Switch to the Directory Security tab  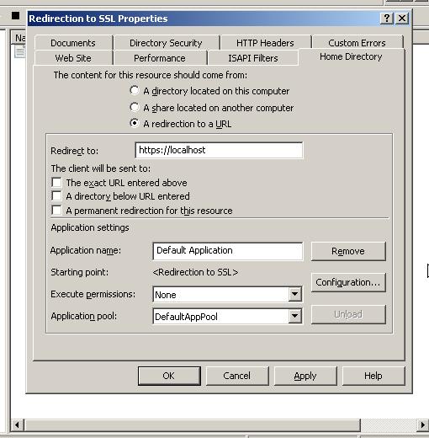tap(166, 43)
